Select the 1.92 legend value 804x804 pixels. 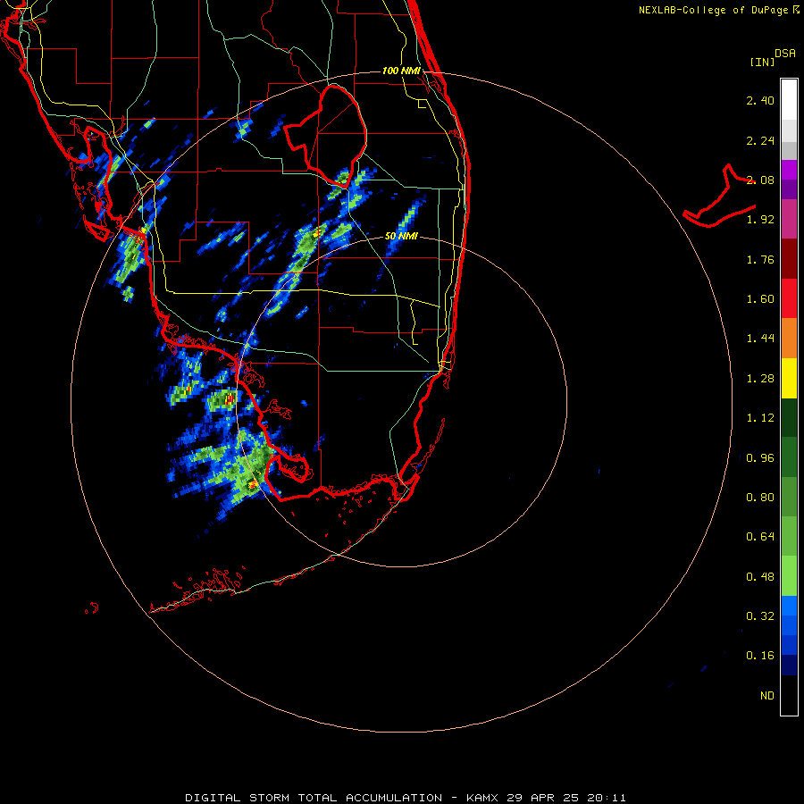(x=760, y=220)
